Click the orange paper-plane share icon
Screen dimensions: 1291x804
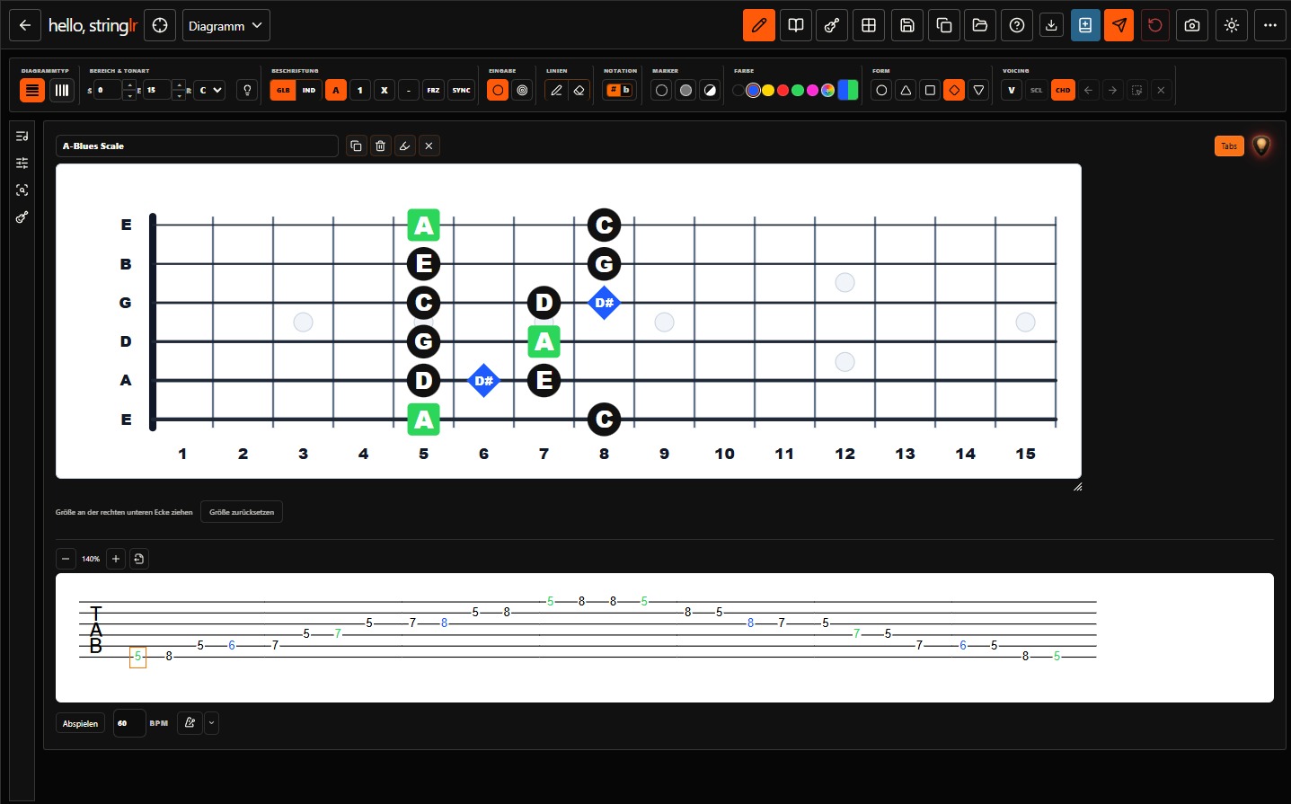tap(1119, 25)
